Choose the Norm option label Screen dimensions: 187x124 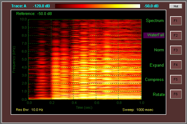click(x=159, y=50)
